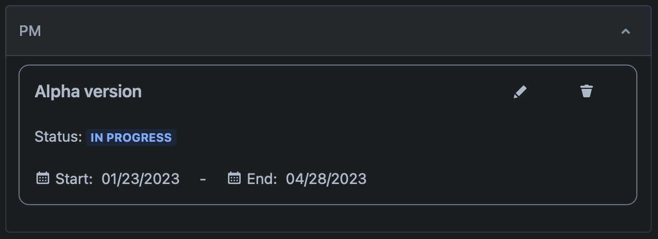Click blank area right of IN PROGRESS badge
The image size is (658, 239).
tap(370, 137)
